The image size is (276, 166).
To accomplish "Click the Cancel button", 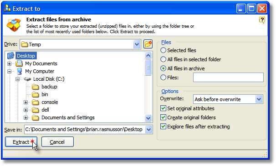I will [57, 142].
